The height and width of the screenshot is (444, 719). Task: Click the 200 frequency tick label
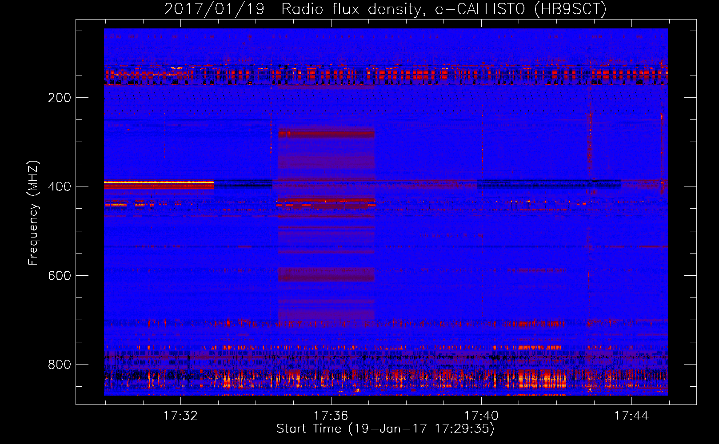coord(60,98)
